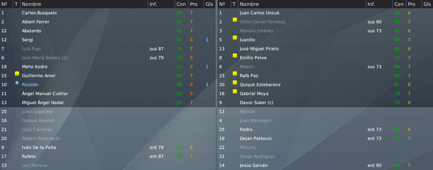Open Rivaldo's player profile

tap(30, 85)
